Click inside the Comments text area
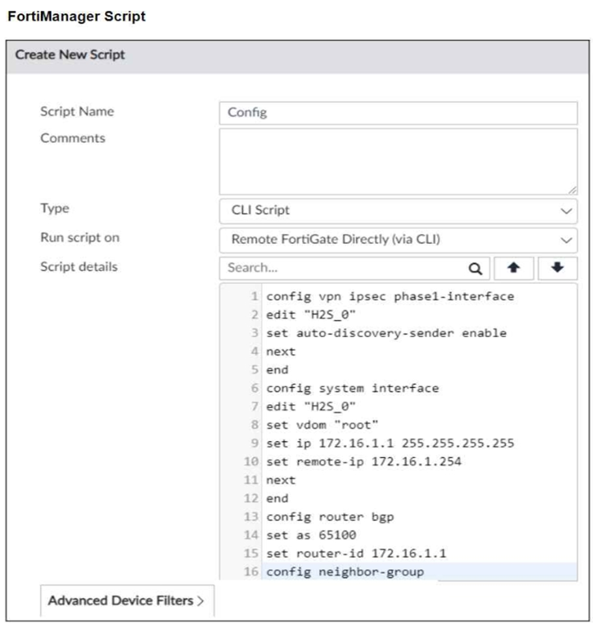The width and height of the screenshot is (593, 626). pos(398,162)
